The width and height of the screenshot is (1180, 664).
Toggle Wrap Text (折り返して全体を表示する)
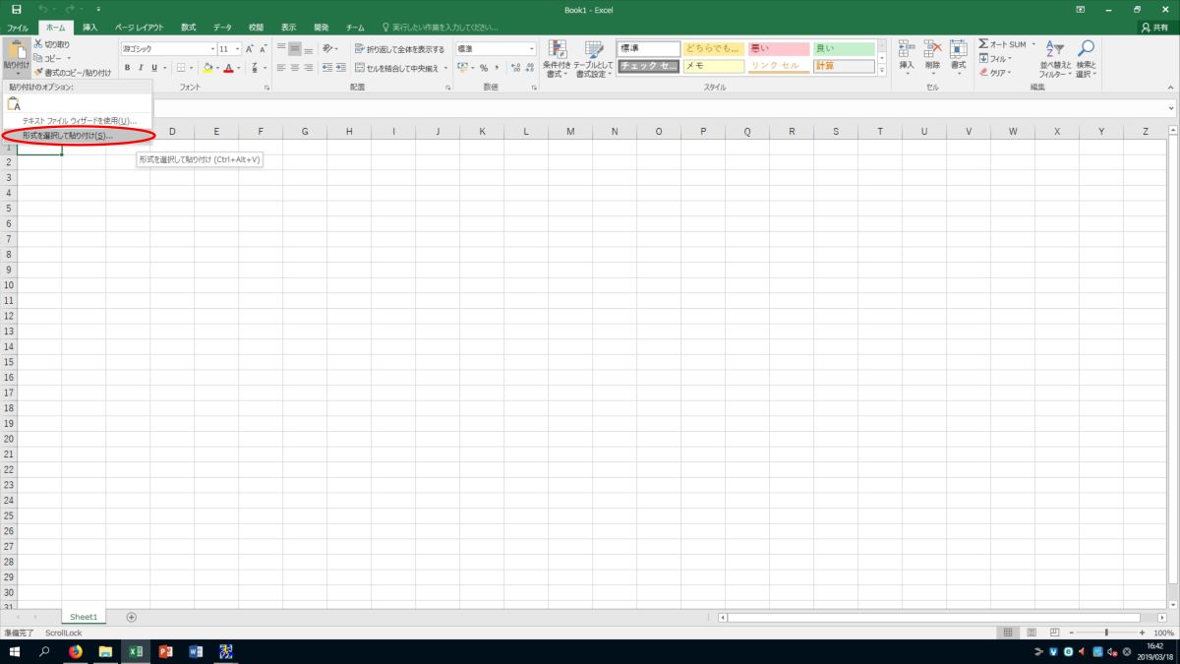(399, 49)
